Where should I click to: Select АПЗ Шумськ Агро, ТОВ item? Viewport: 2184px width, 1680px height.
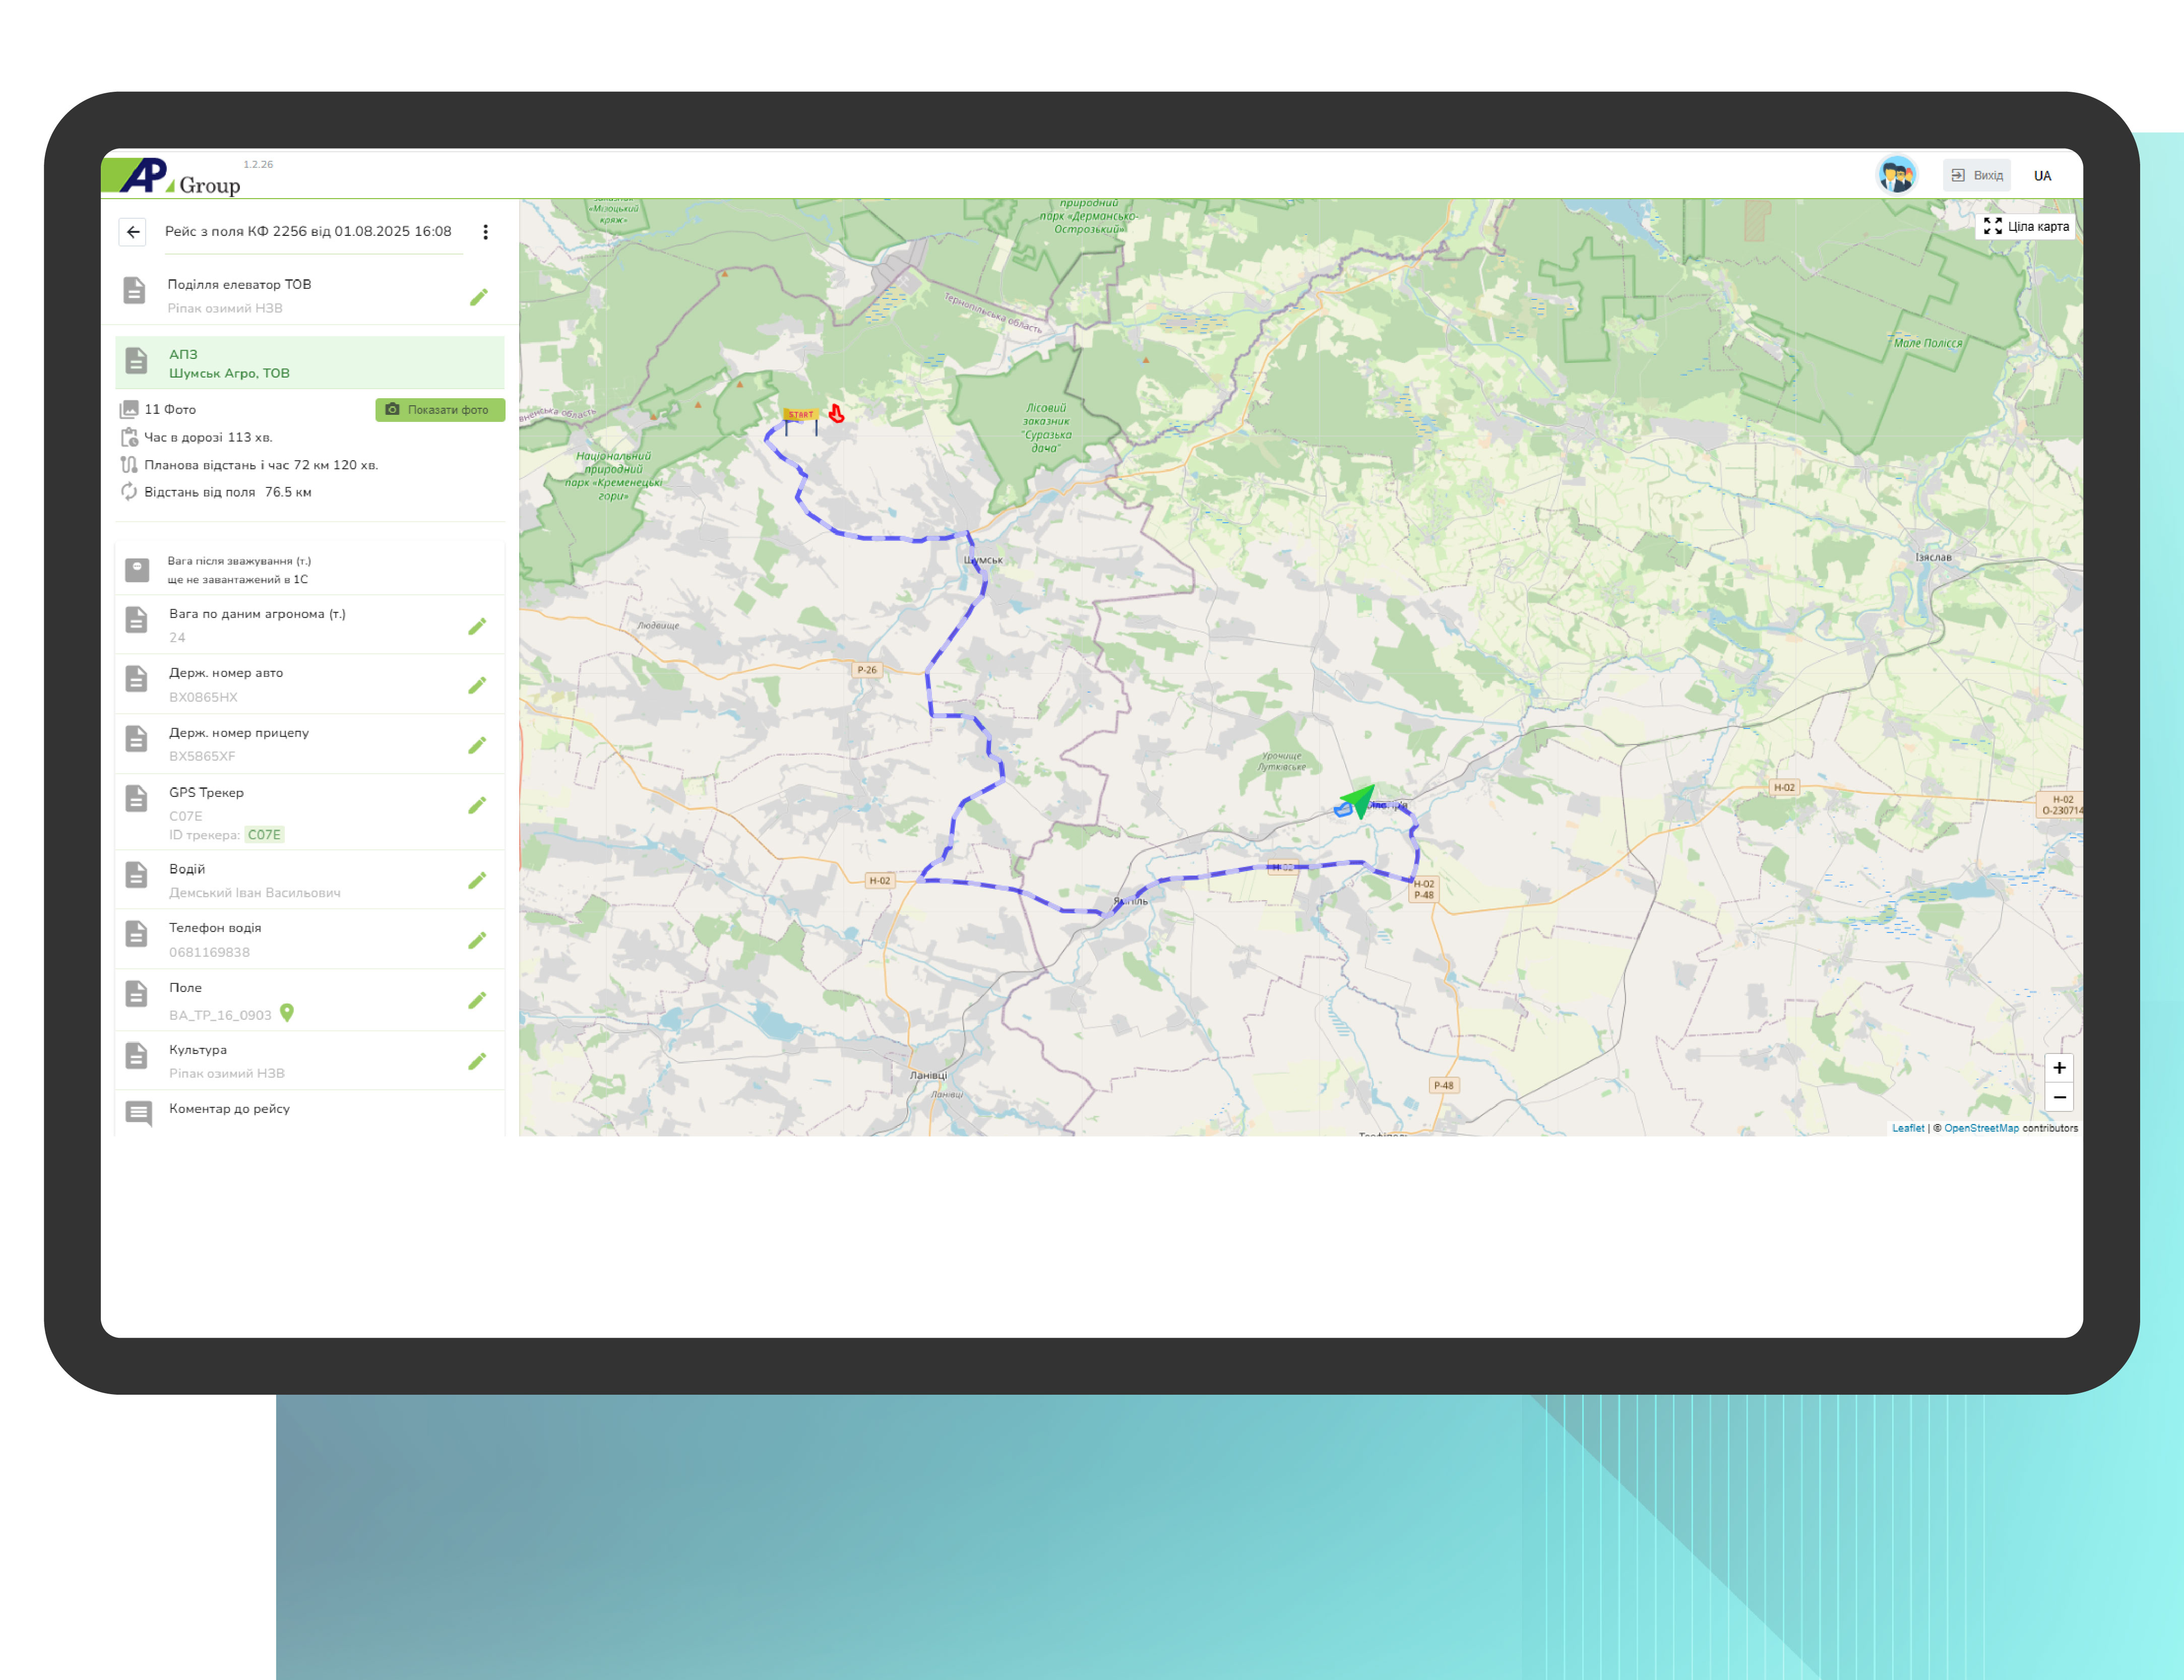[x=310, y=363]
